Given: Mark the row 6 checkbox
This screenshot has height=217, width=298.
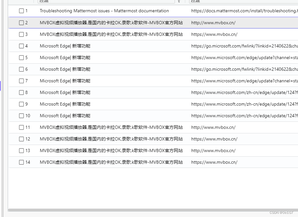Looking at the screenshot, I should tap(21, 69).
